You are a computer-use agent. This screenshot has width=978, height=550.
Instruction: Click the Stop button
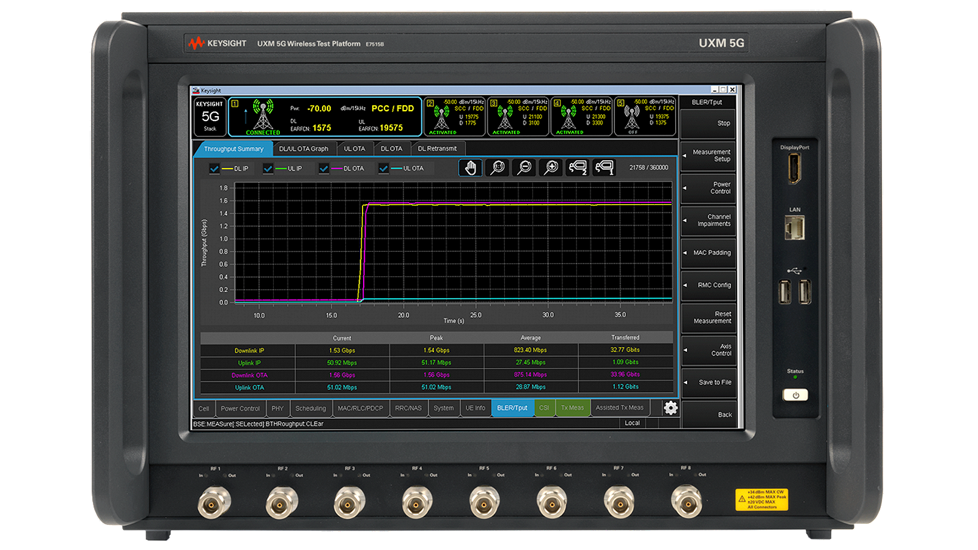click(x=708, y=123)
